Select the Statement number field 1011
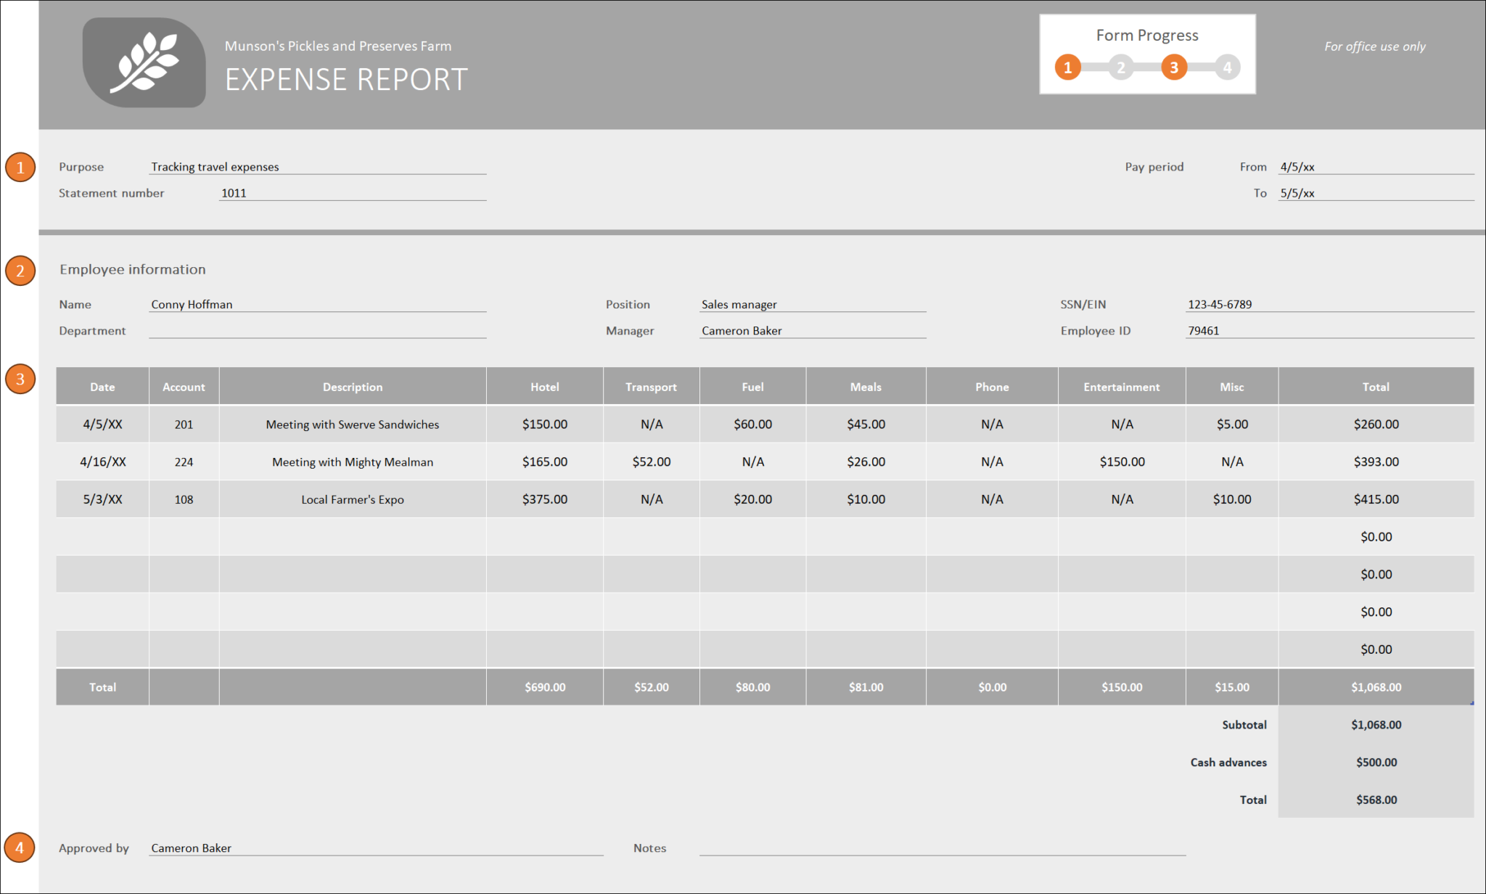1486x894 pixels. click(352, 193)
